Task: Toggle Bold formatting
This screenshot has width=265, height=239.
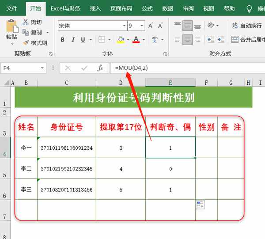Action: pos(63,40)
